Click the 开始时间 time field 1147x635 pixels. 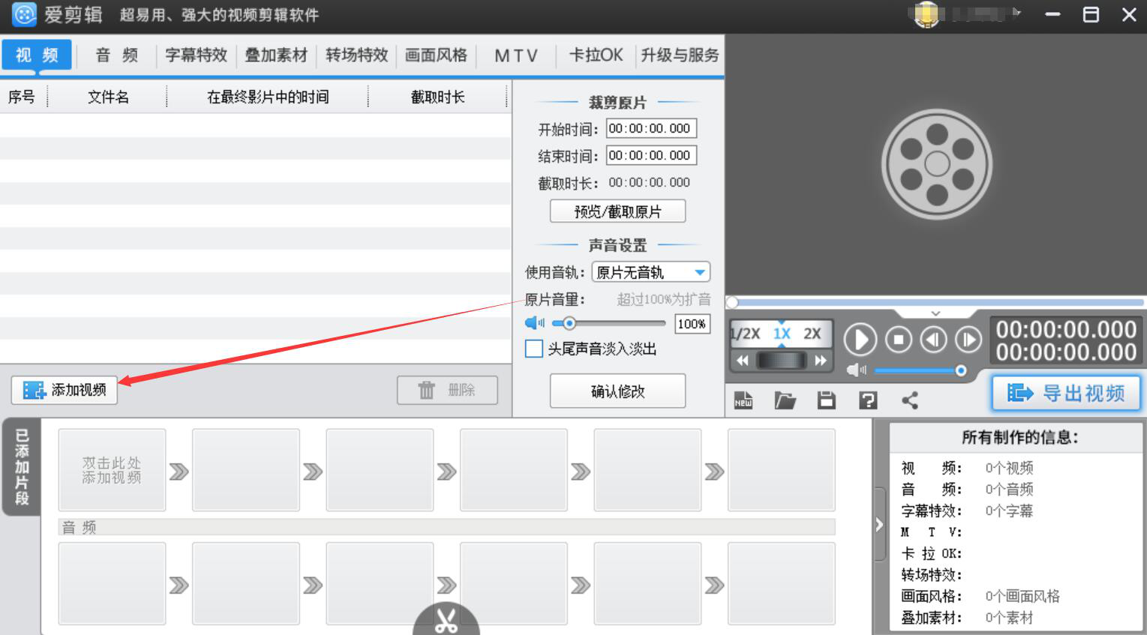coord(651,128)
